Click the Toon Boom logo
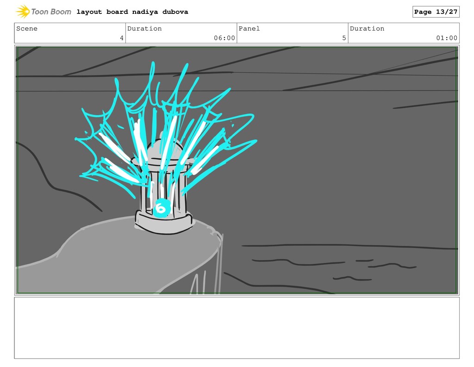474x367 pixels. click(x=44, y=12)
